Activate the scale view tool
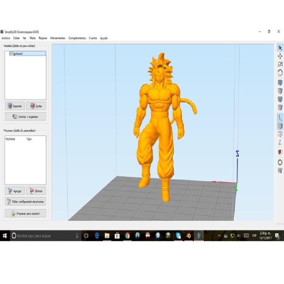 click(280, 64)
